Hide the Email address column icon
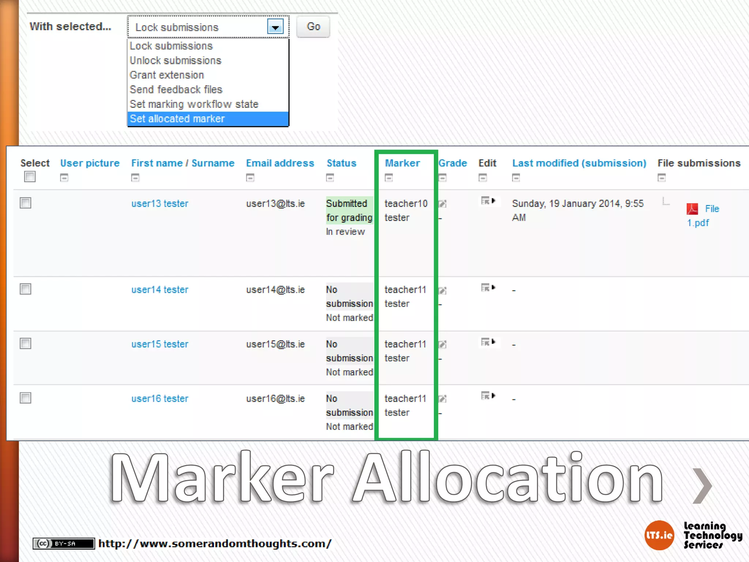Viewport: 749px width, 562px height. click(250, 178)
